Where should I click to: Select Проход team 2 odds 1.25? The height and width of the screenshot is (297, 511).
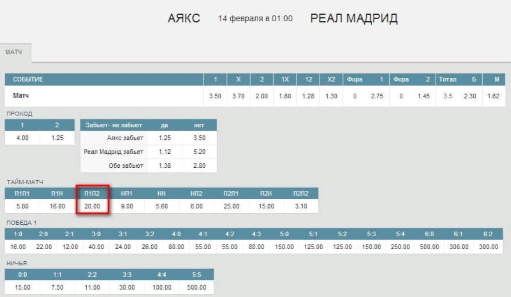point(58,138)
